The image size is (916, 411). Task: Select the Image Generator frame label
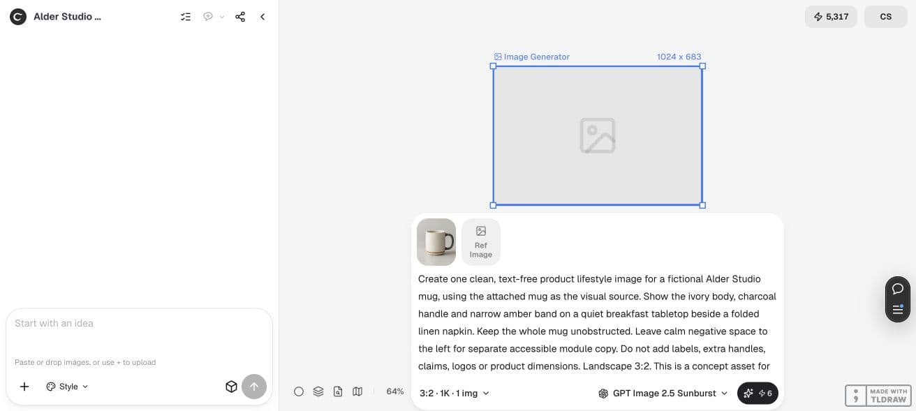click(532, 57)
